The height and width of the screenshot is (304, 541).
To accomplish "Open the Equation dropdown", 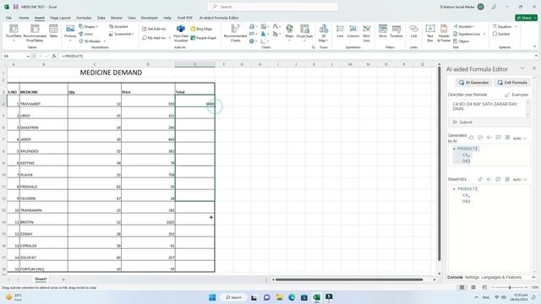I will [505, 26].
